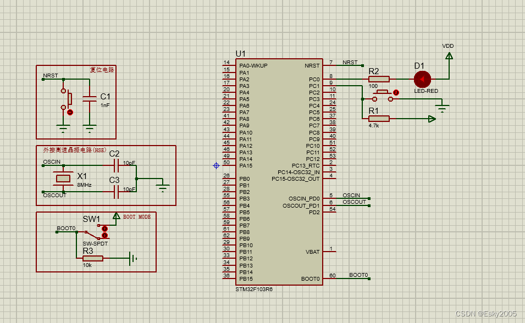Click the power arrow terminal after R1
Image resolution: width=525 pixels, height=323 pixels.
coord(432,119)
